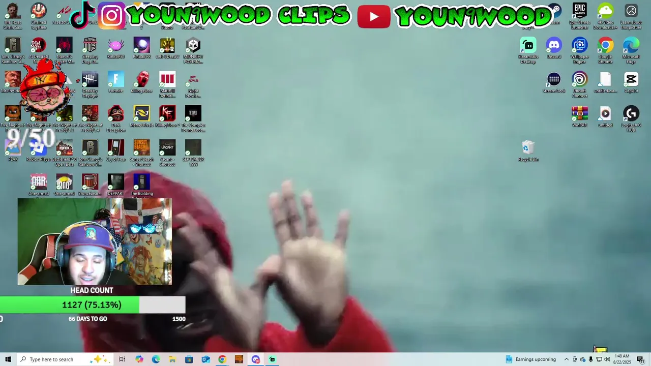The height and width of the screenshot is (366, 651).
Task: Click the Head Count progress bar
Action: [93, 305]
